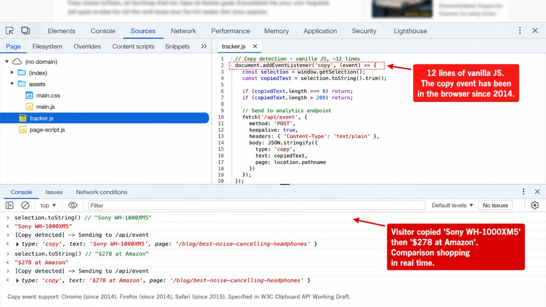The width and height of the screenshot is (546, 307).
Task: Click the "$278 at Amazon" output string
Action: pyautogui.click(x=41, y=262)
